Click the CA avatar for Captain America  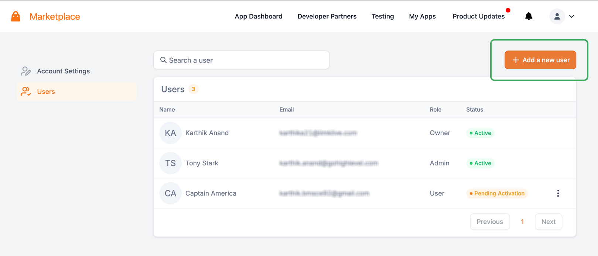pos(170,193)
